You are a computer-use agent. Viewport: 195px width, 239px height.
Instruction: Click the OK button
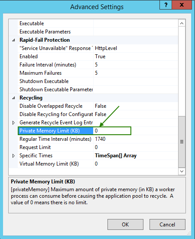click(125, 224)
